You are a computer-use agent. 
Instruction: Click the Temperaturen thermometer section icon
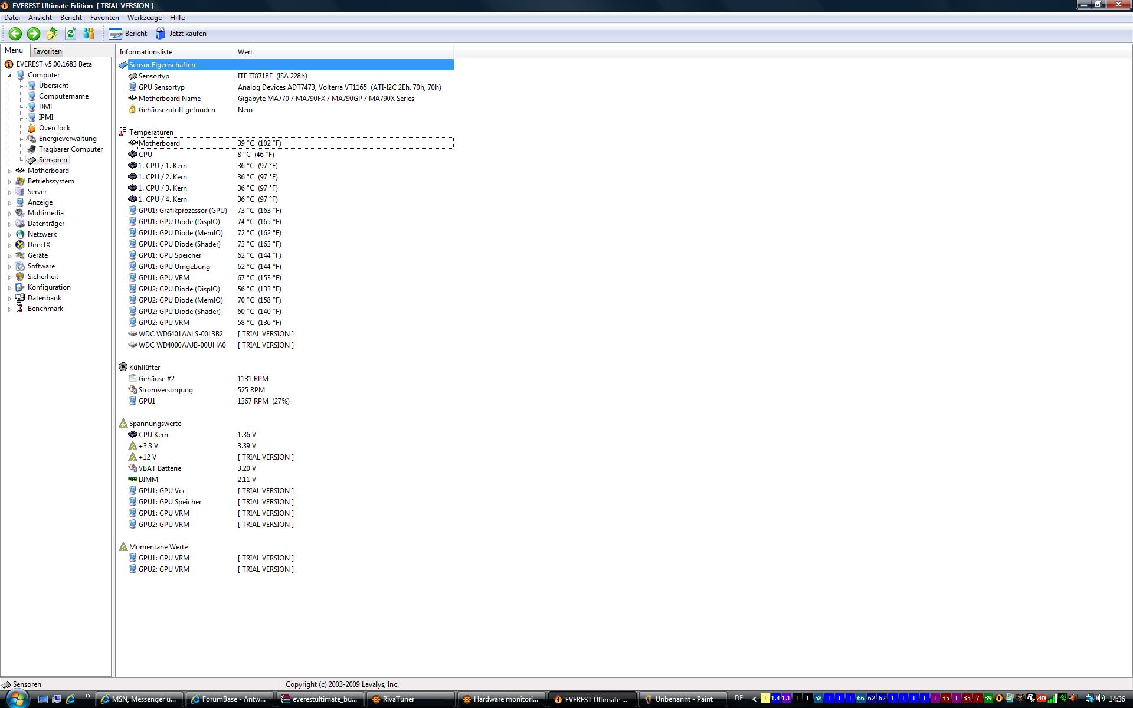tap(123, 132)
